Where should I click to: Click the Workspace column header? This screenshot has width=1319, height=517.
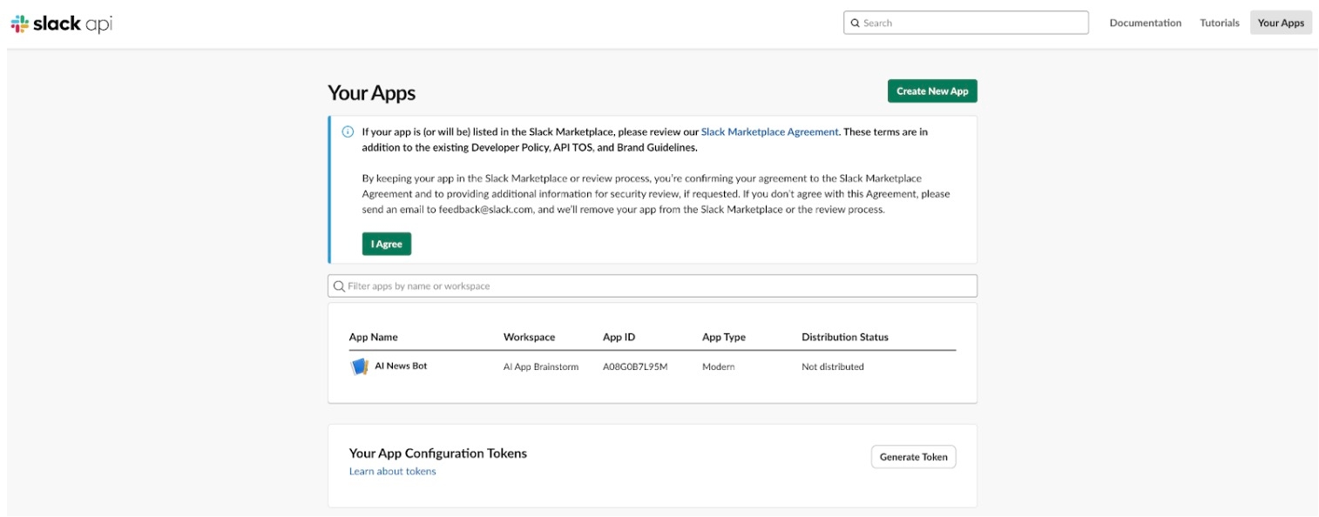tap(529, 338)
